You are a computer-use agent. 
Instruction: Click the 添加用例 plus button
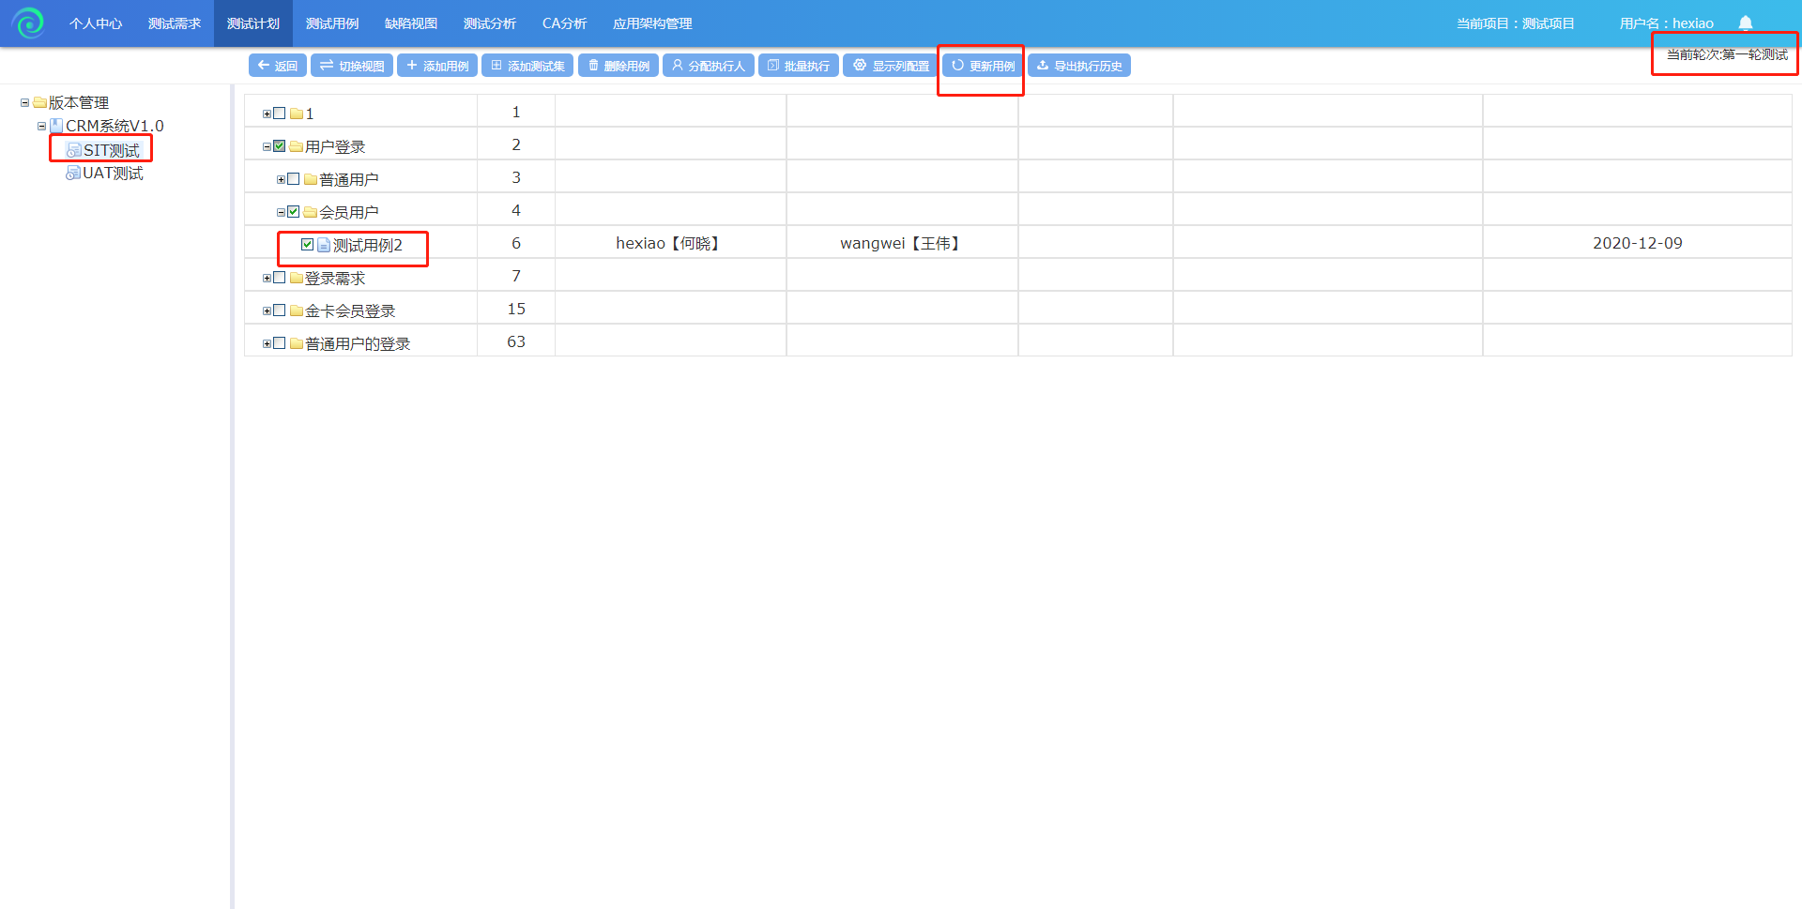point(437,66)
